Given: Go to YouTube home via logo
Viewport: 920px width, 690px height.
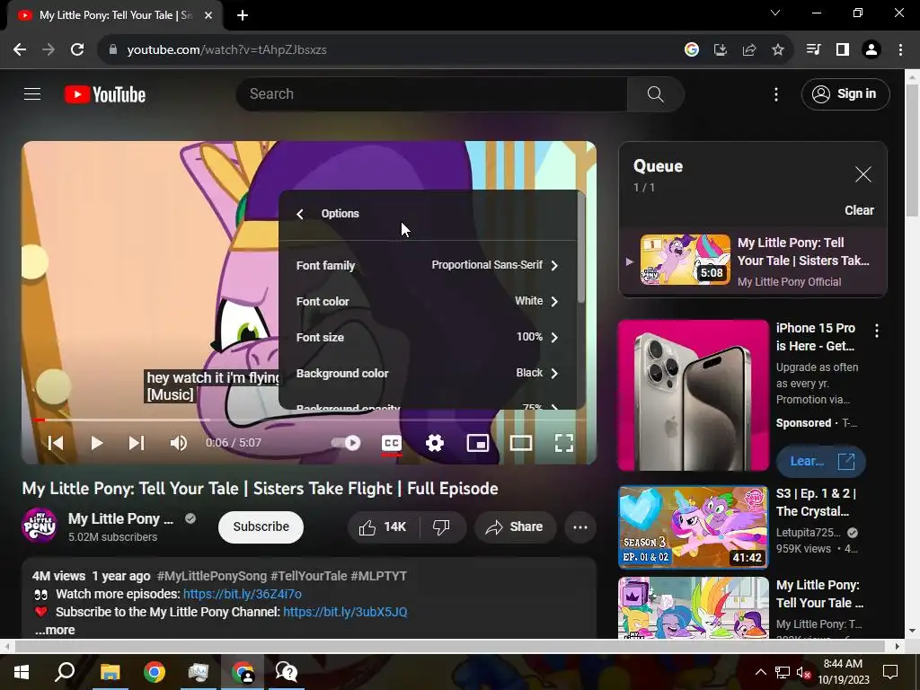Looking at the screenshot, I should click(x=105, y=94).
